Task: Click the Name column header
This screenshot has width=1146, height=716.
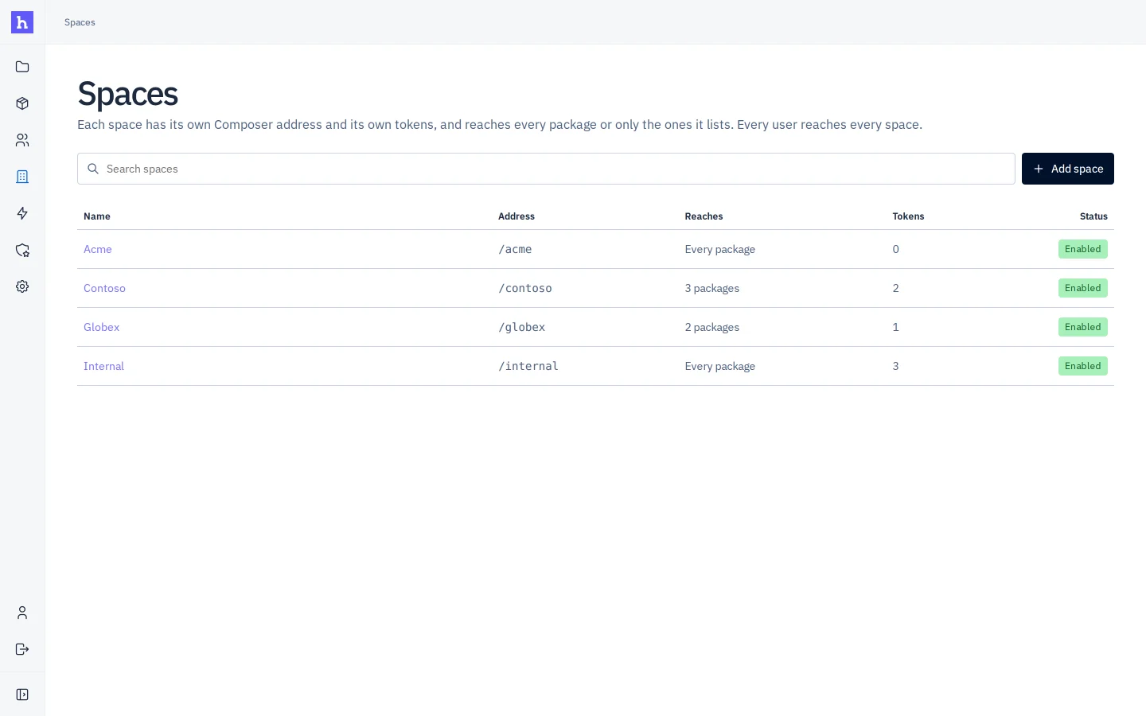Action: coord(97,216)
